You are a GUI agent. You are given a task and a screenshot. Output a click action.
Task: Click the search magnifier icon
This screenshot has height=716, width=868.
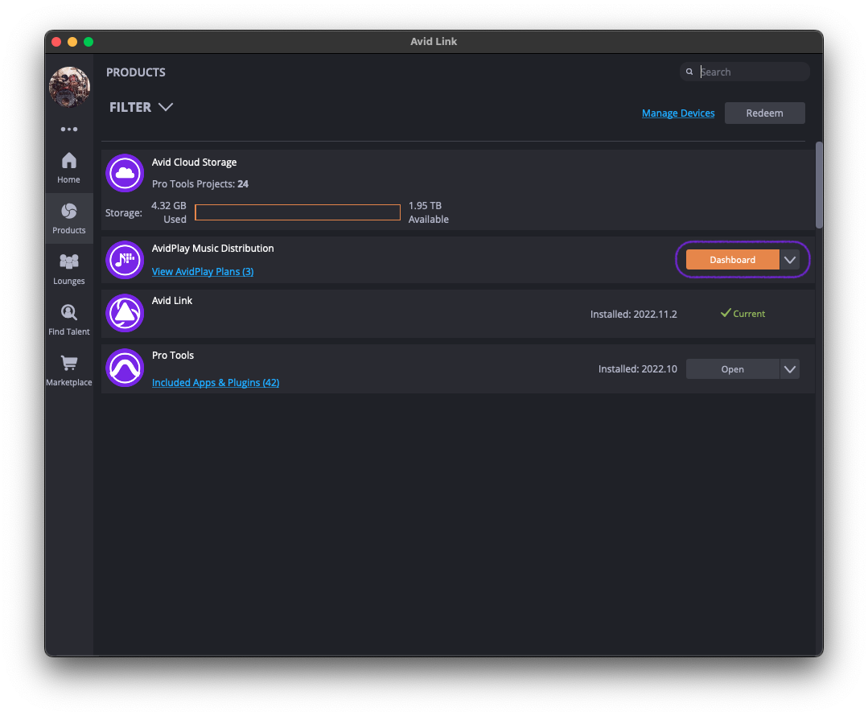tap(689, 72)
